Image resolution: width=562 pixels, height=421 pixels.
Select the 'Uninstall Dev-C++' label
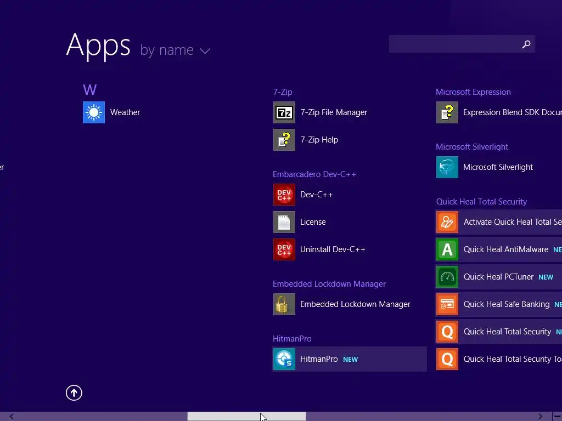coord(333,249)
